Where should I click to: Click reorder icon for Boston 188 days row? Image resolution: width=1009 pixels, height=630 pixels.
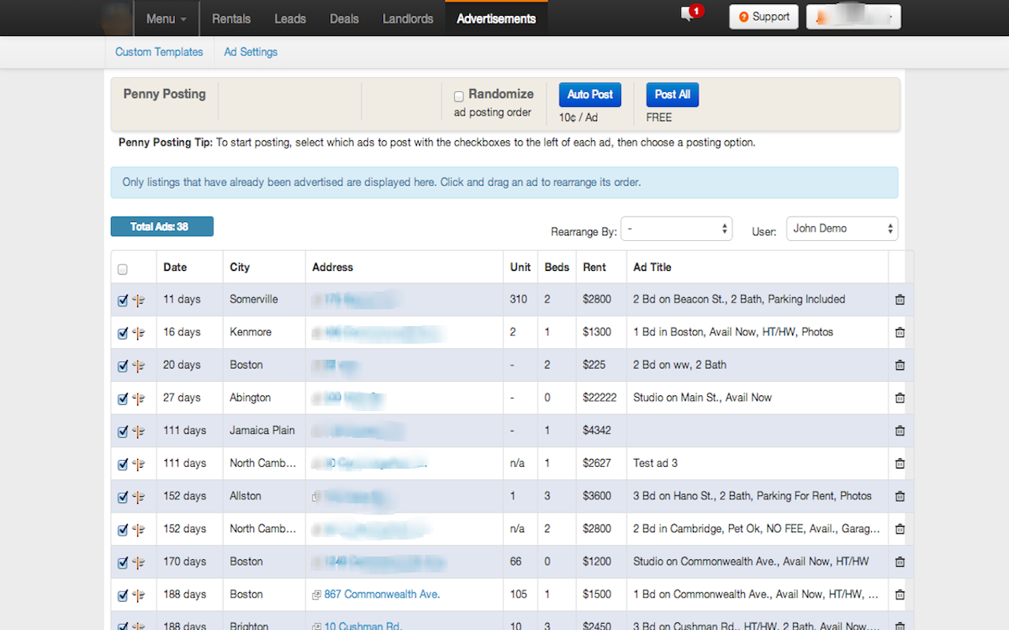(139, 595)
